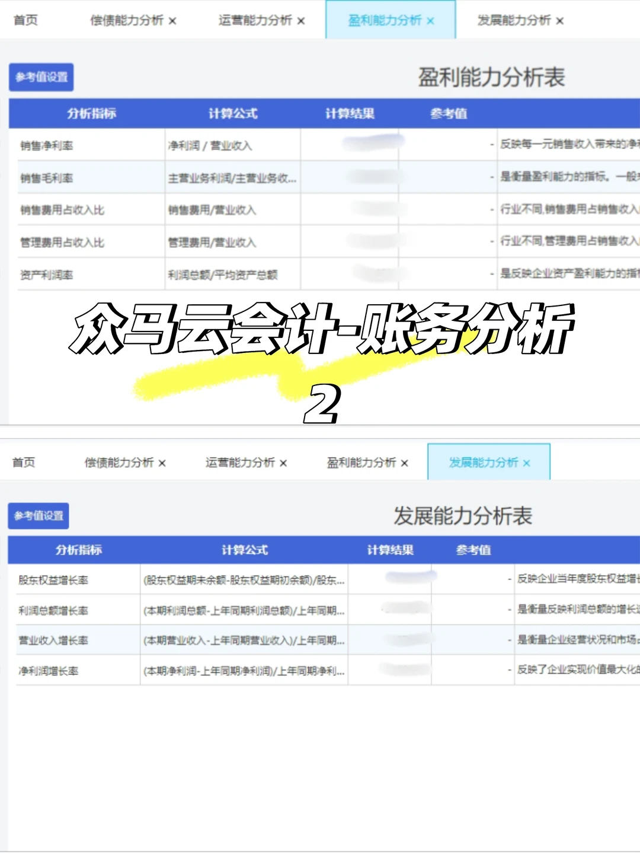The width and height of the screenshot is (640, 854).
Task: Switch to 盈利能力分析 tab in lower window
Action: click(361, 462)
